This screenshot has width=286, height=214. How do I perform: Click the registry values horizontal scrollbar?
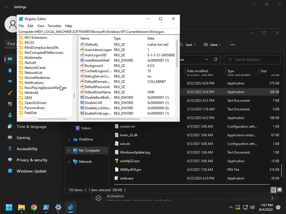point(111,119)
